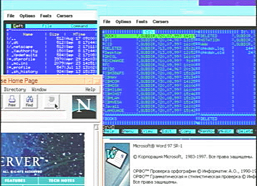Viewport: 257px width, 186px height.
Task: Click the Print icon in Netscape toolbar
Action: 12,101
